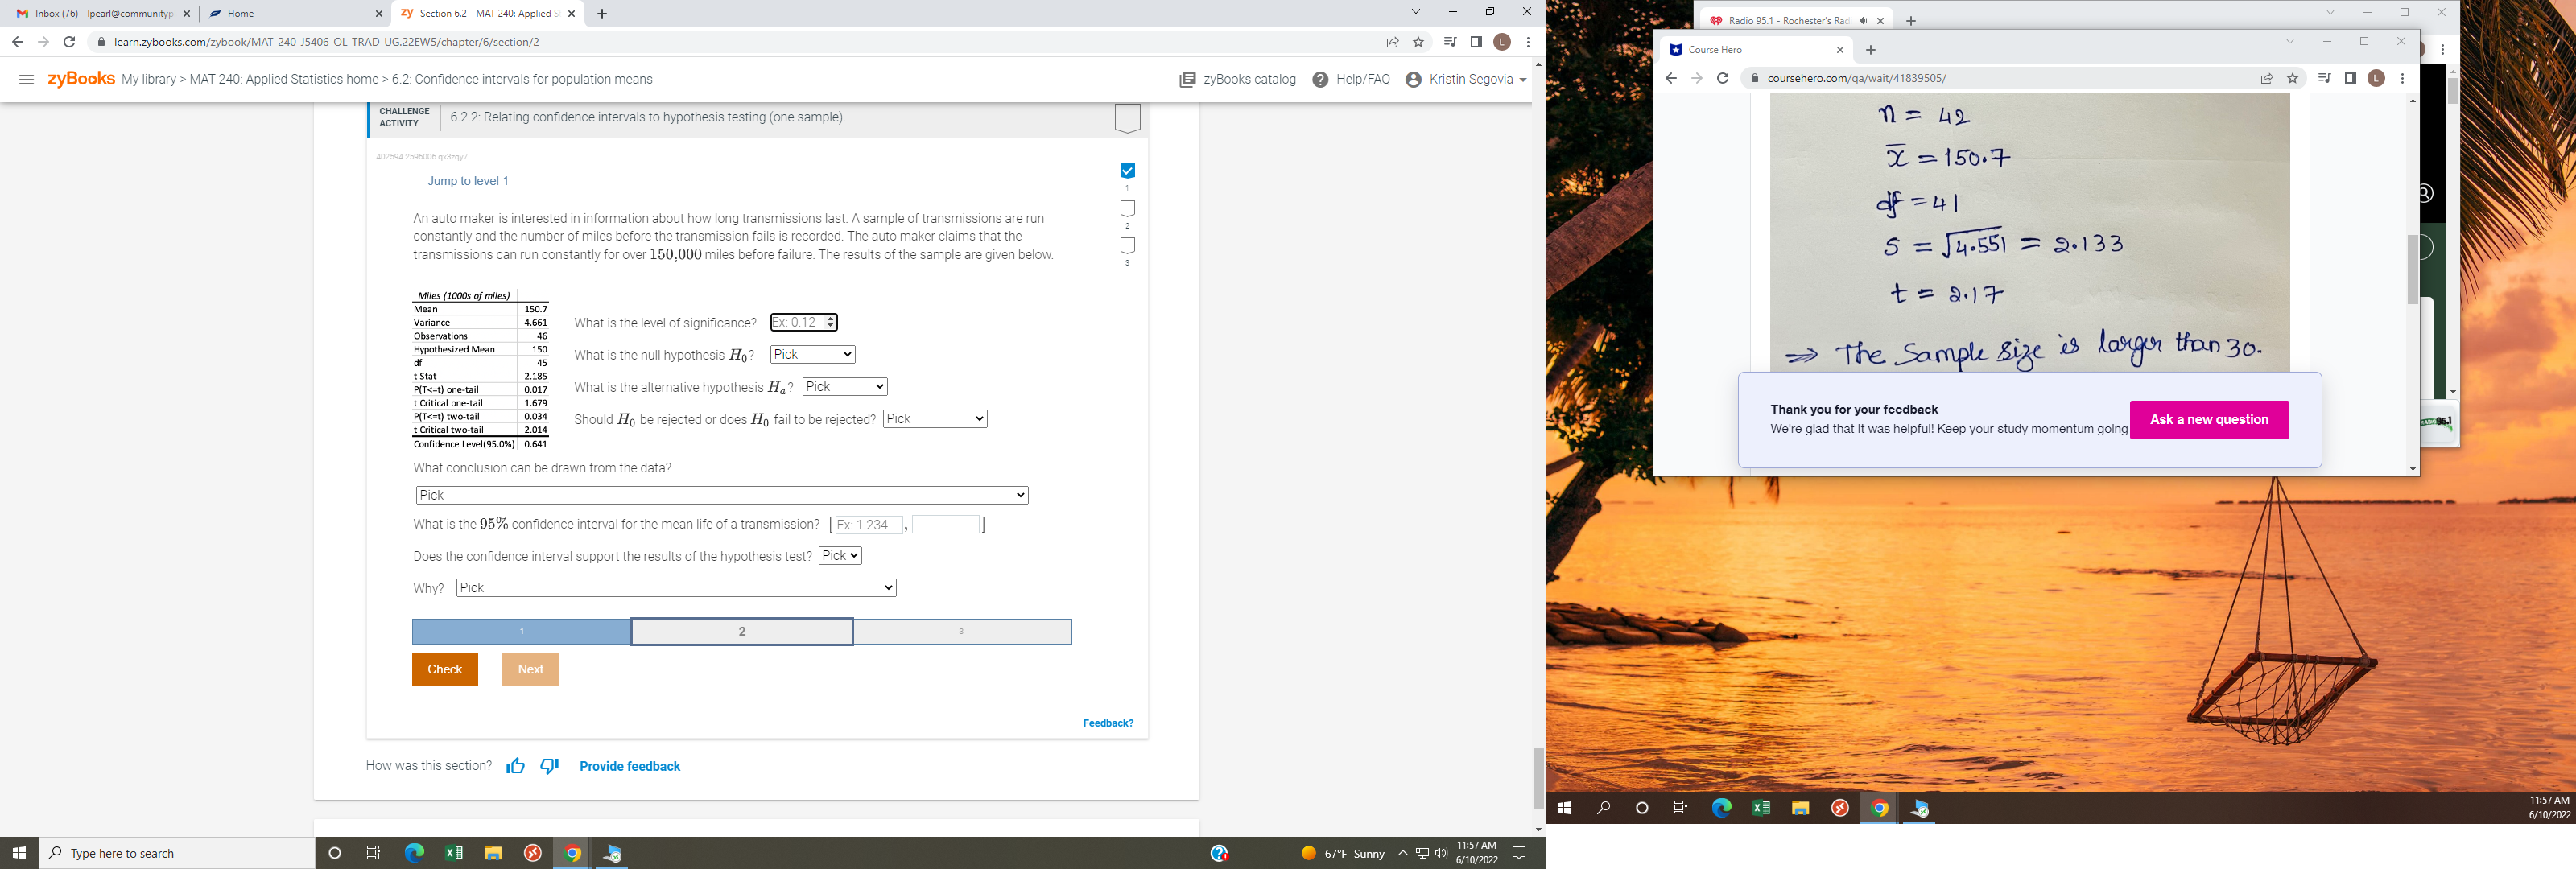2576x869 pixels.
Task: Open the conclusion Pick dropdown
Action: pyautogui.click(x=721, y=495)
